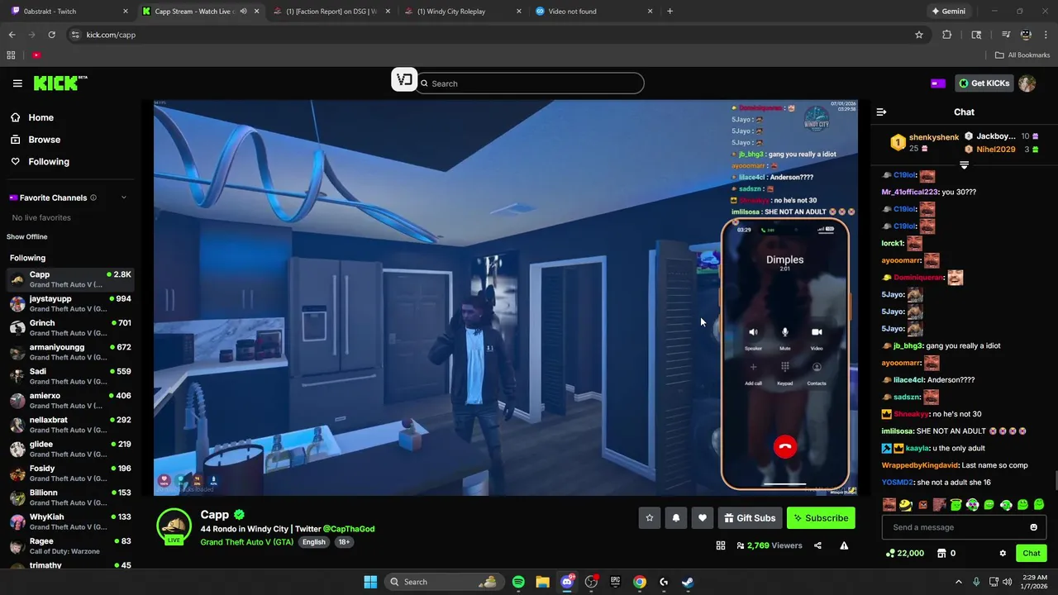Click the Grand Theft Auto V (GTA) category link
This screenshot has height=595, width=1058.
coord(246,542)
